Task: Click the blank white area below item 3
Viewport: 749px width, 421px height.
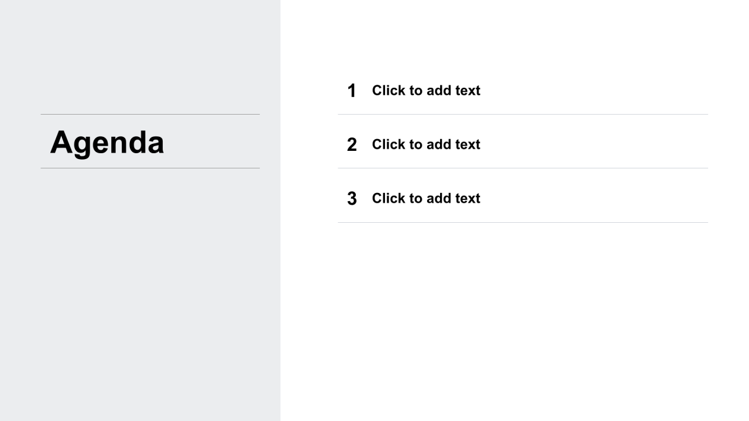Action: tap(515, 322)
